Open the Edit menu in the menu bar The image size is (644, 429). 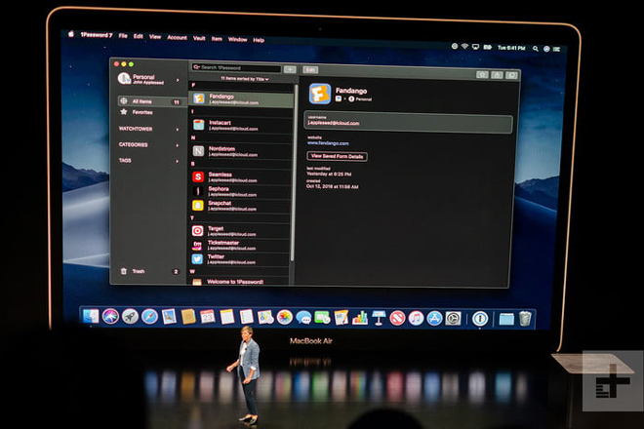(139, 36)
